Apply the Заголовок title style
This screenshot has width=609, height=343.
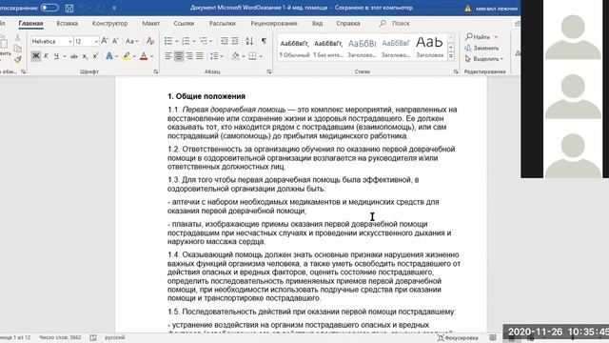coord(429,48)
